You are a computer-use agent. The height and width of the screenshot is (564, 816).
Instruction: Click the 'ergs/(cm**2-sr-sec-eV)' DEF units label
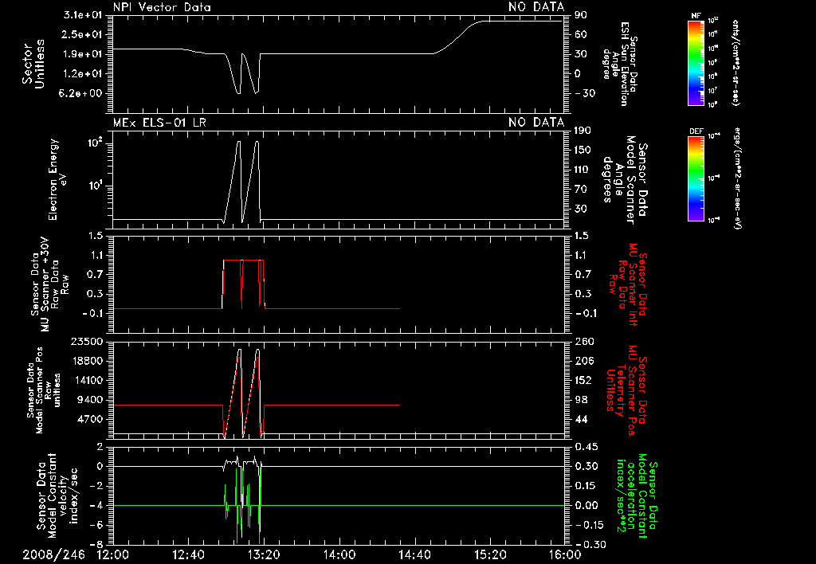pyautogui.click(x=737, y=178)
